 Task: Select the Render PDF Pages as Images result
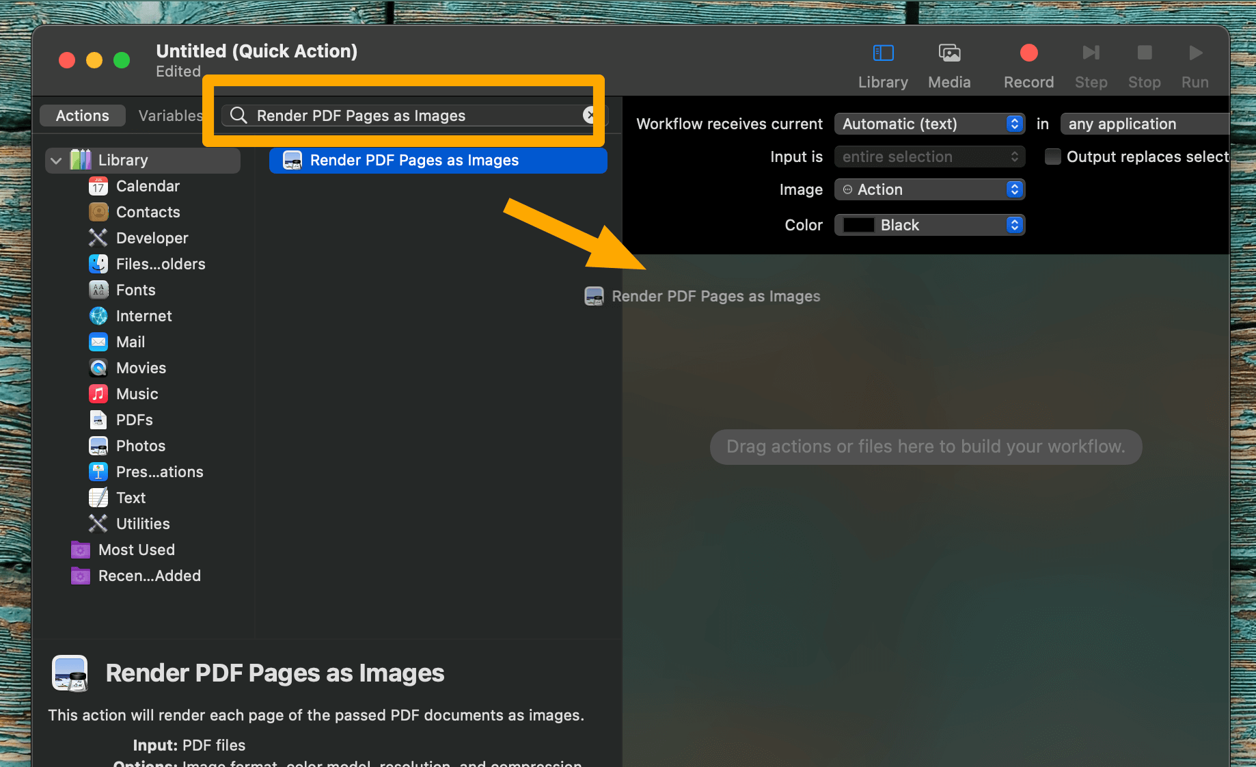437,160
